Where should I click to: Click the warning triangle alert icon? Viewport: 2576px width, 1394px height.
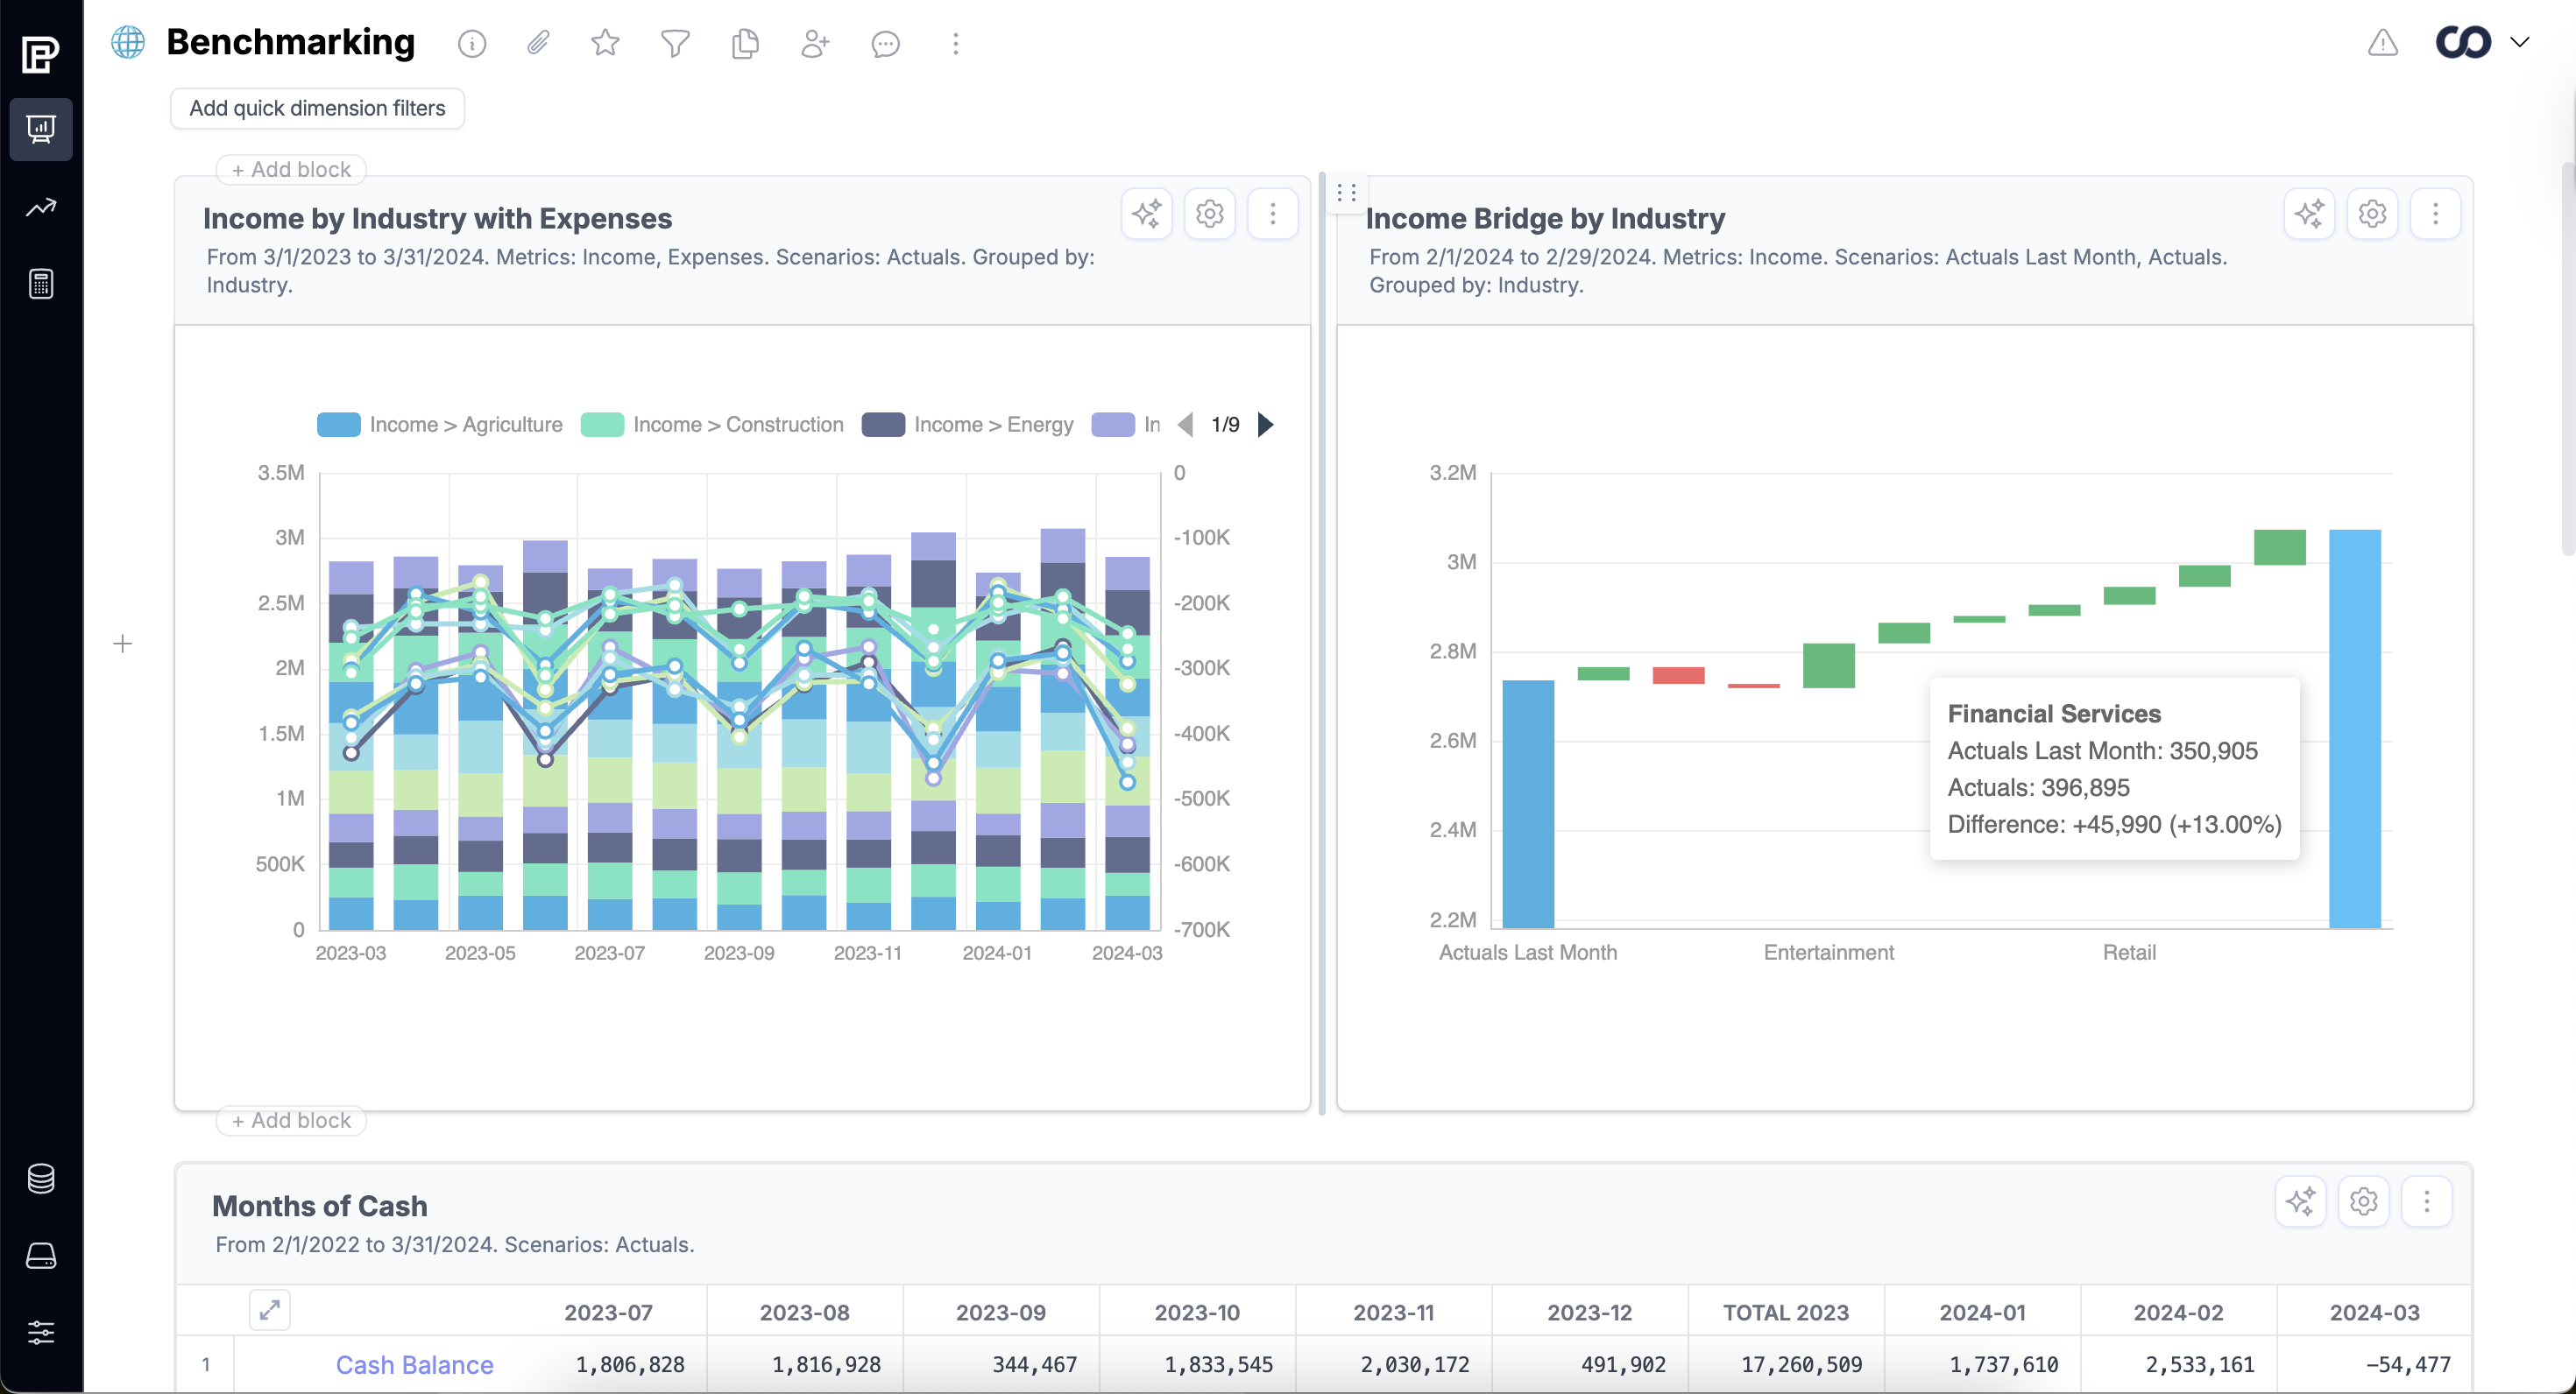coord(2383,42)
